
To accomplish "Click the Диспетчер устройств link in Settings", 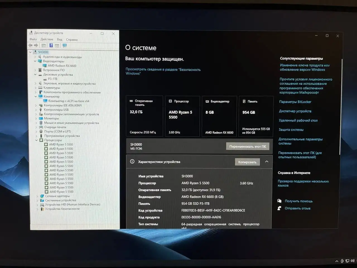I will 295,111.
